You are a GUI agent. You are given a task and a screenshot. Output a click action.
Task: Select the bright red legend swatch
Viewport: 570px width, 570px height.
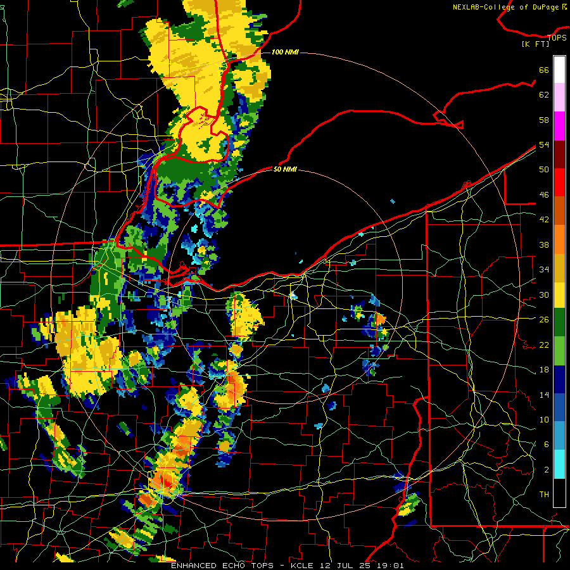coord(559,182)
